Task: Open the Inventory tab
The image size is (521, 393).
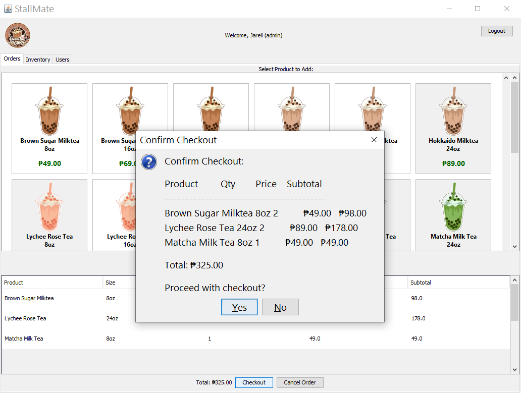Action: (38, 60)
